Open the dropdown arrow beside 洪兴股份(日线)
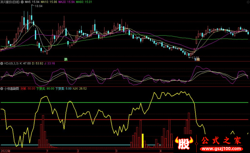The height and width of the screenshot is (153, 250). (22, 2)
